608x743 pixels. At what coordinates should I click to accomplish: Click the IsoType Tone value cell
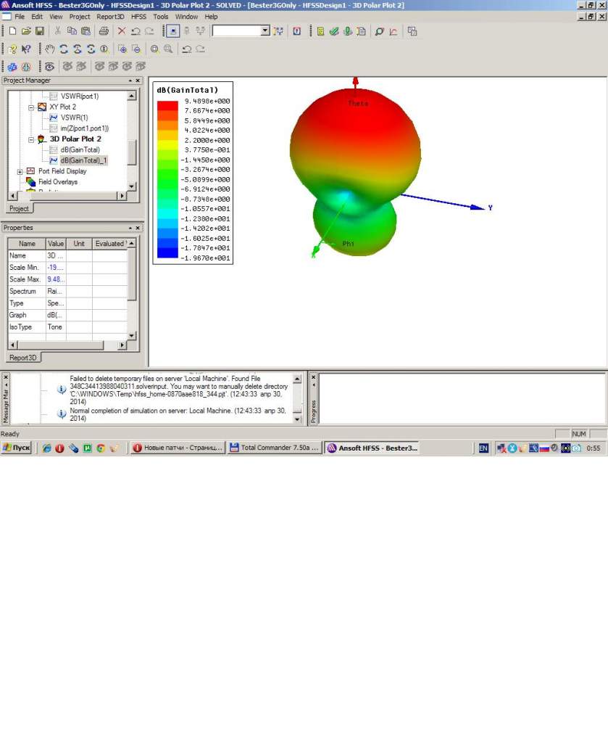tap(56, 327)
